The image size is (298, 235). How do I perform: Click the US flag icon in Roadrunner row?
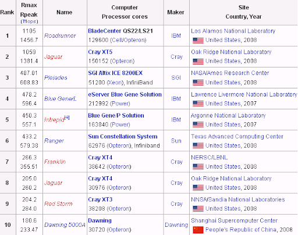coord(198,41)
